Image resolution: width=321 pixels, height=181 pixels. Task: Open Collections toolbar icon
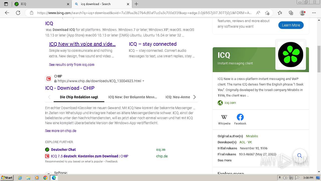tap(291, 13)
